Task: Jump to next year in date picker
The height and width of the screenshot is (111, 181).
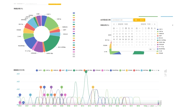Action: [155, 24]
